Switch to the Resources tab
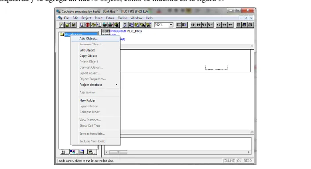 [x=92, y=152]
